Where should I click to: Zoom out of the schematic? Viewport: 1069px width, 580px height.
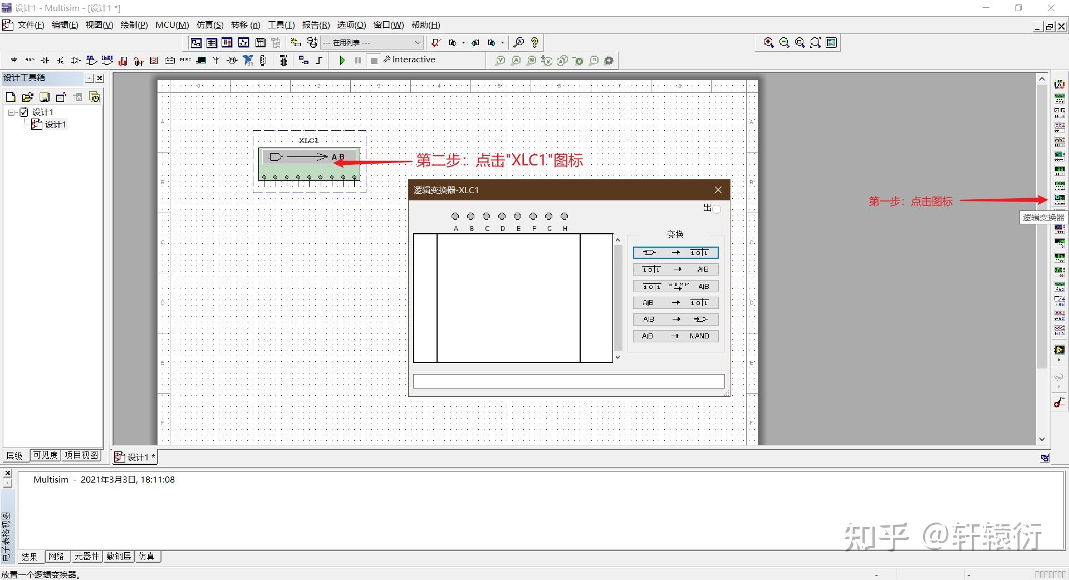pyautogui.click(x=784, y=42)
